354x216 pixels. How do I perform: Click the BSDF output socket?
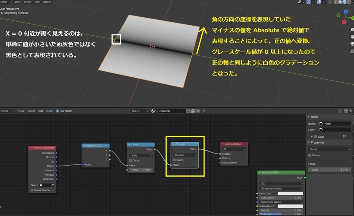tap(305, 178)
